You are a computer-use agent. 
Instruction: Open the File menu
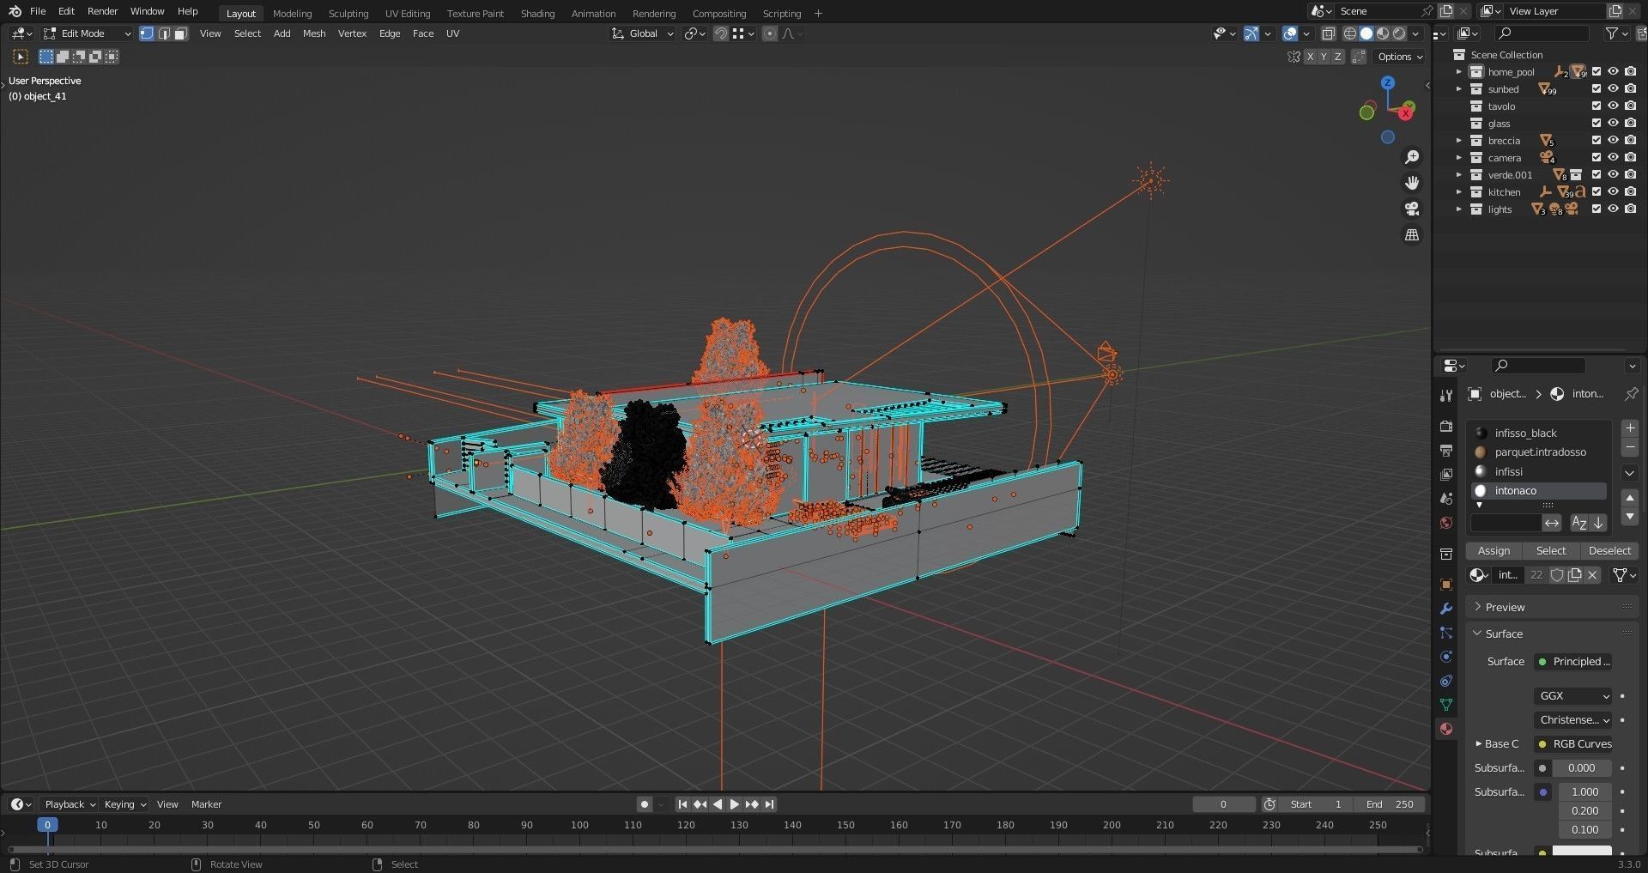tap(38, 11)
